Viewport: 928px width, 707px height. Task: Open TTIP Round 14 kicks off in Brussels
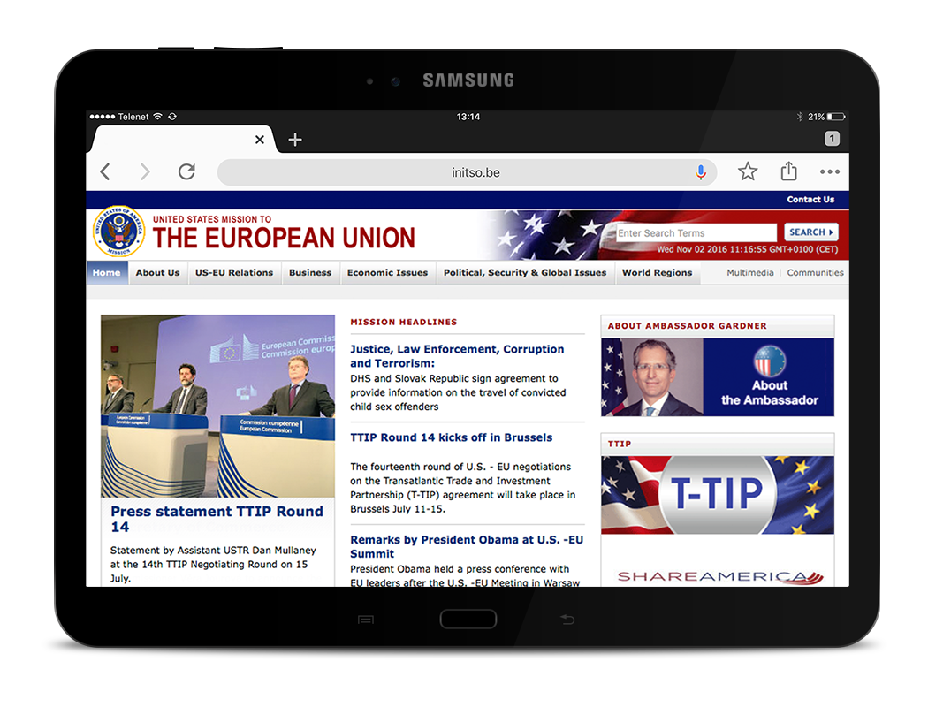pos(451,437)
